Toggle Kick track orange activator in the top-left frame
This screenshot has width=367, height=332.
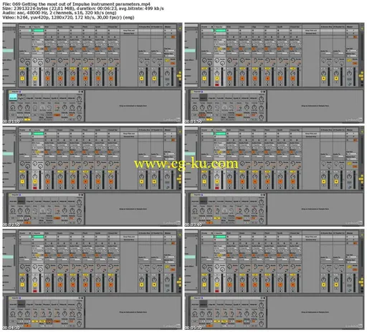(x=47, y=78)
